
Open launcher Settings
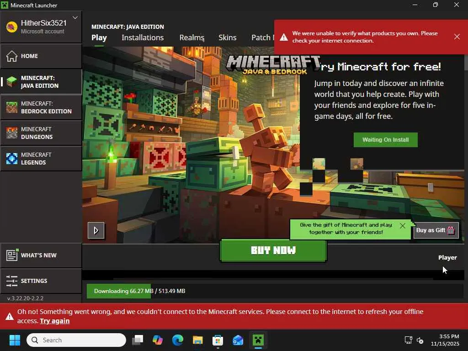point(41,281)
